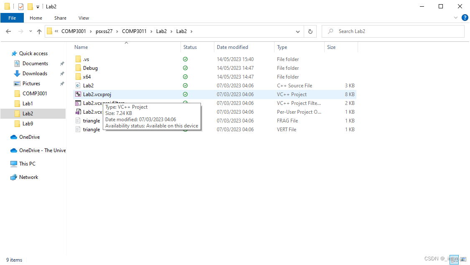
Task: Click the Properties quick access toolbar icon
Action: [x=21, y=6]
